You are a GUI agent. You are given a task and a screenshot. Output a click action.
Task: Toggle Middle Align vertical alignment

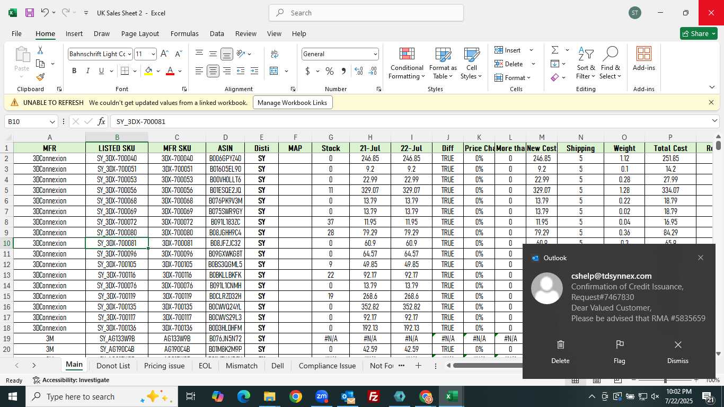tap(213, 54)
